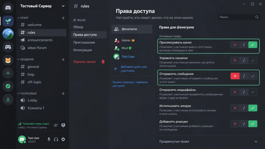Deafen with the headphones icon
This screenshot has height=149, width=265.
56,139
